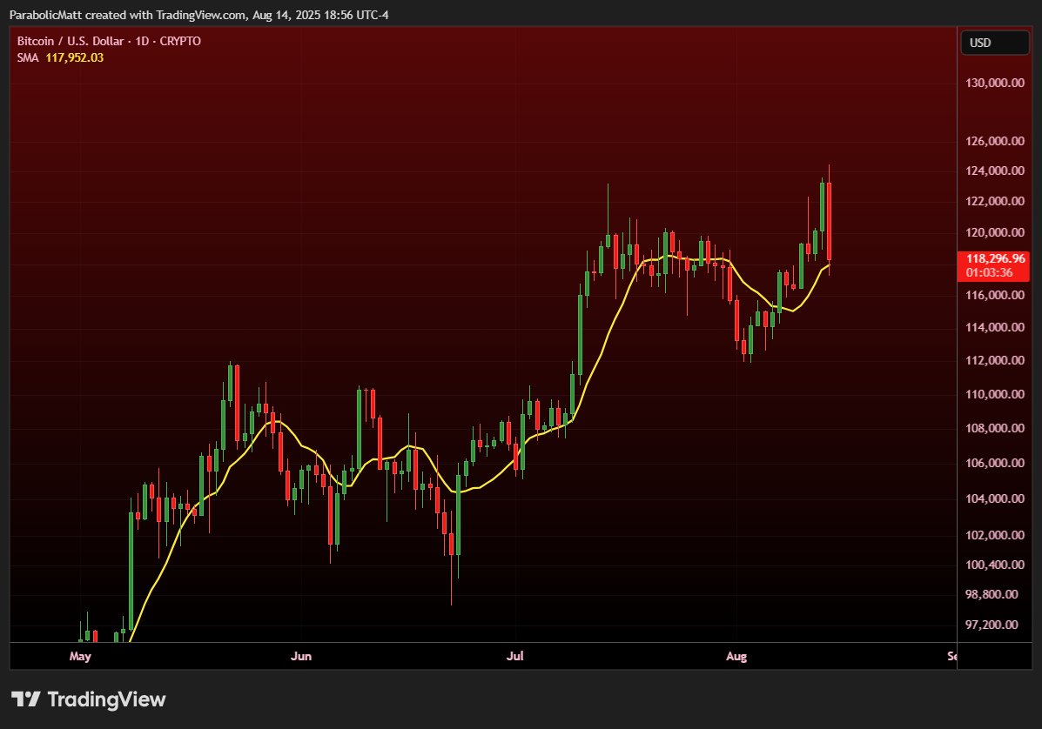
Task: Click the Bitcoin / U.S. Dollar symbol title
Action: pyautogui.click(x=109, y=41)
